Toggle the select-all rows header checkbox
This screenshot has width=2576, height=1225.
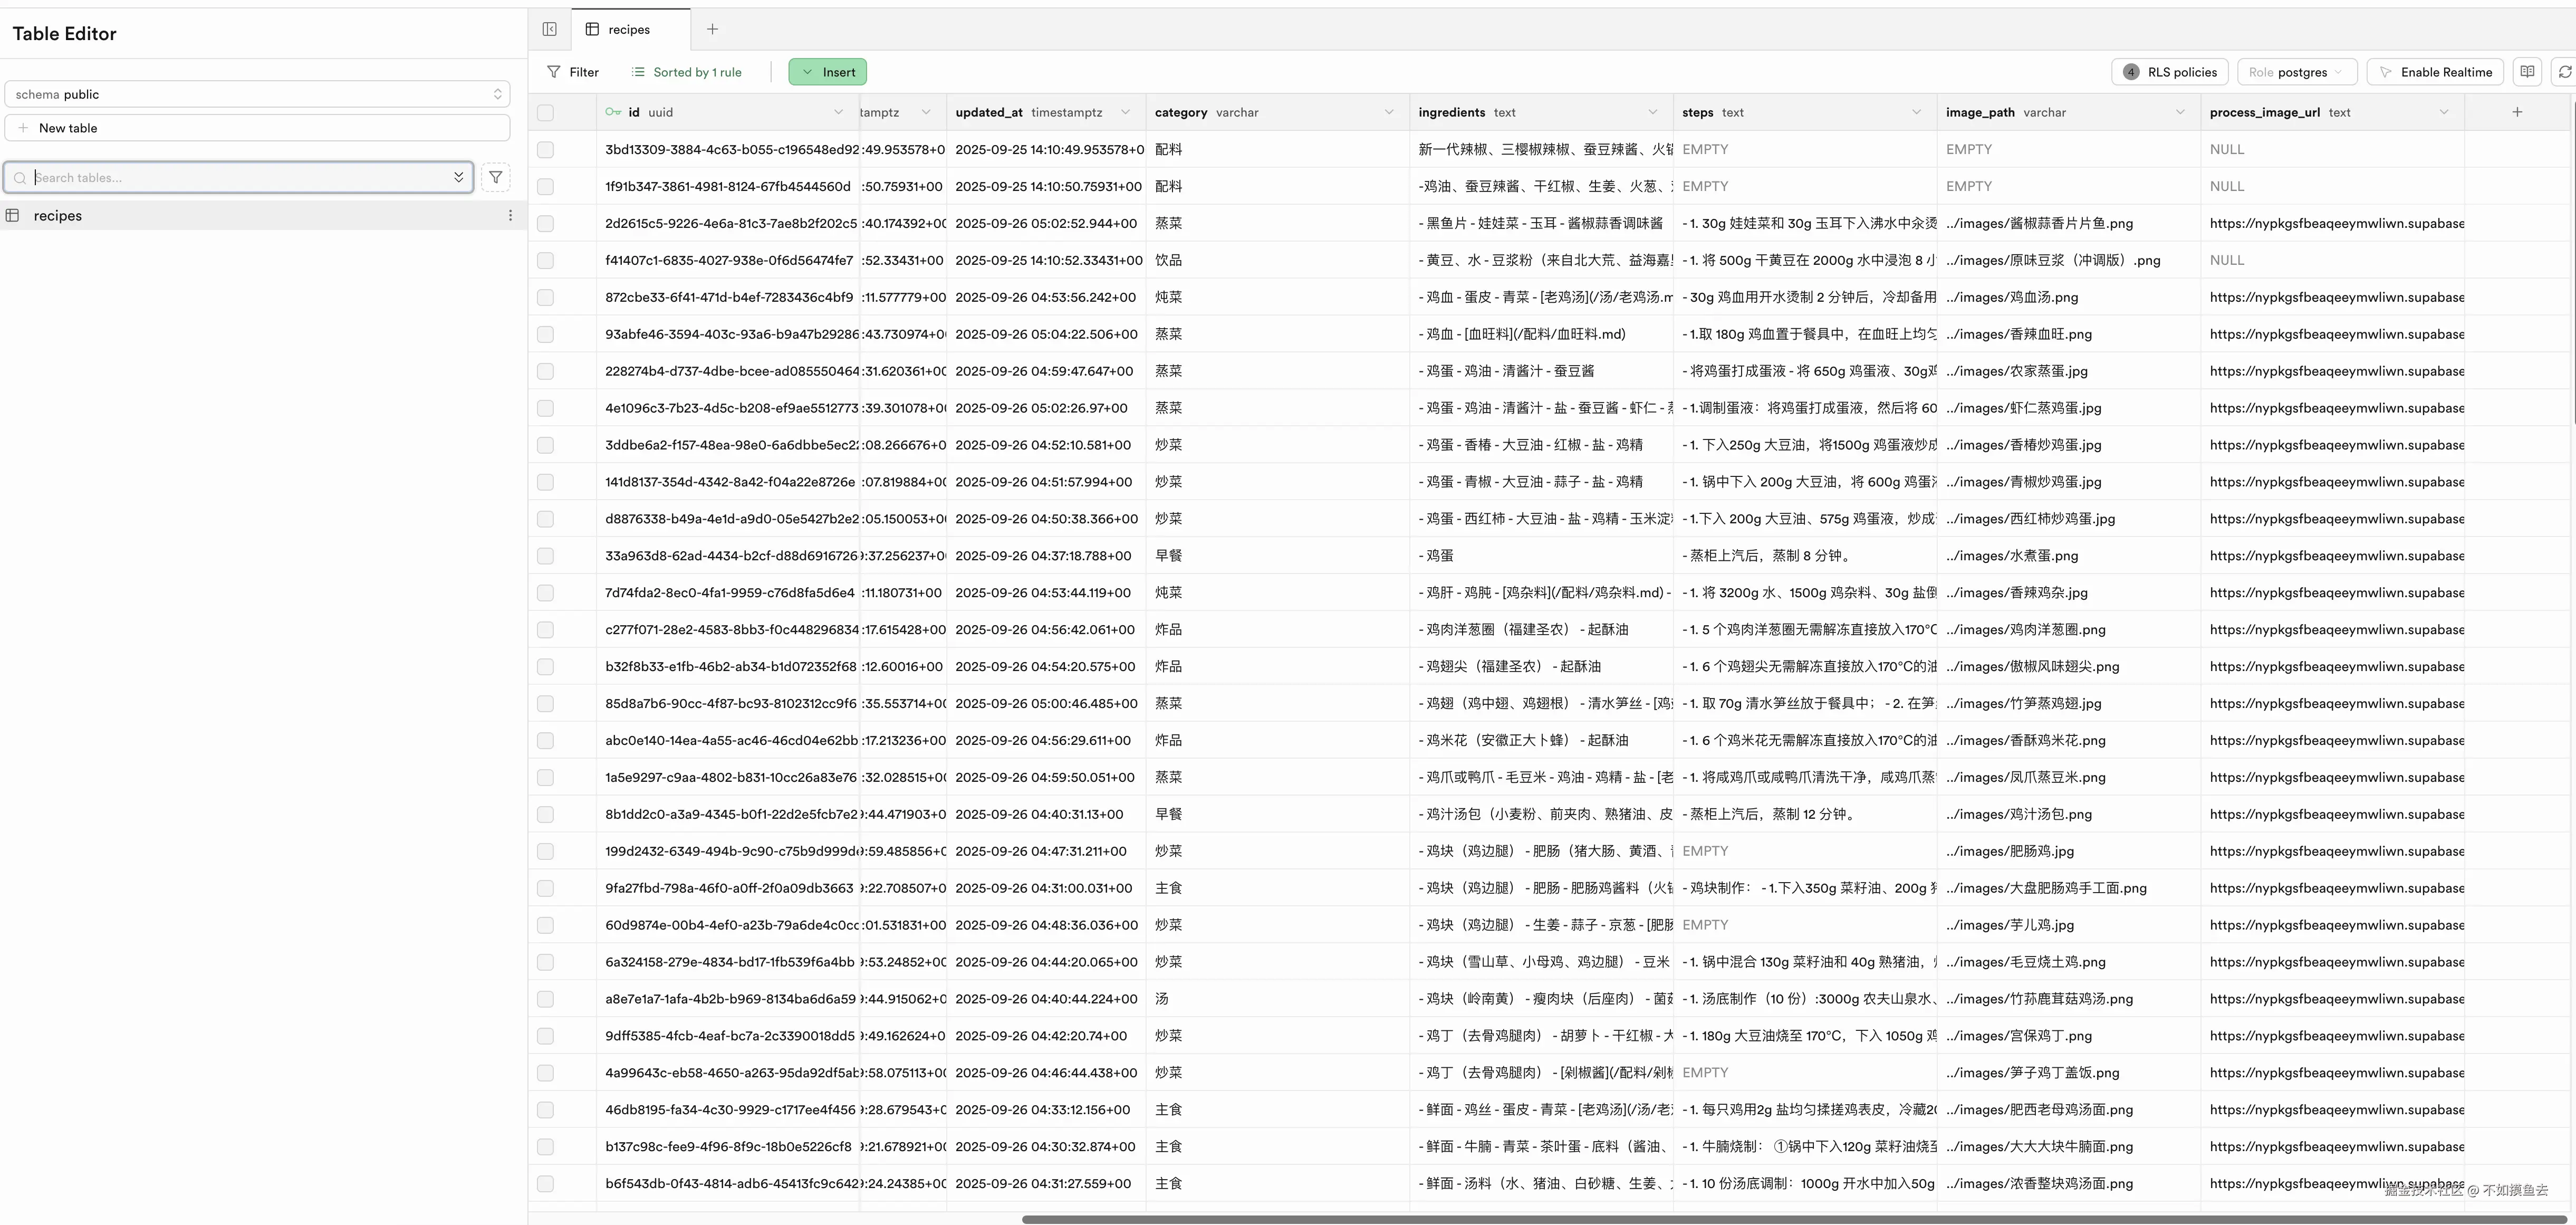pos(545,113)
